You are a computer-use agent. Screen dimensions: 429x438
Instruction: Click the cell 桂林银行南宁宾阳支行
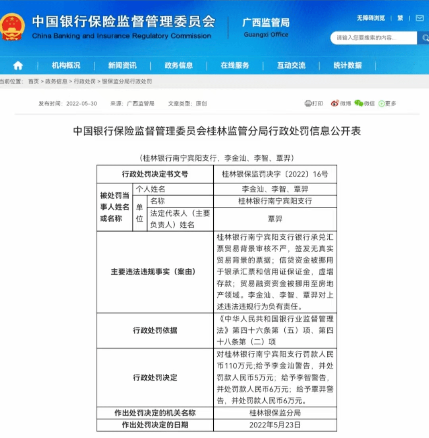[275, 201]
